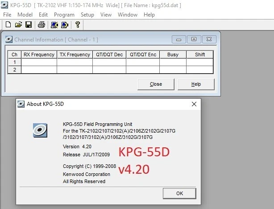Viewport: 274px width, 209px height.
Task: Click the All Rights Reserved text
Action: click(x=84, y=181)
